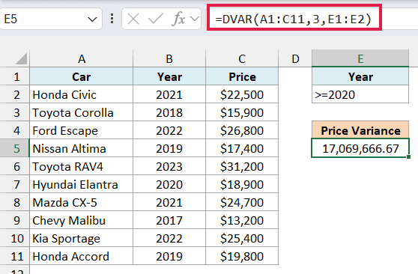Image resolution: width=418 pixels, height=274 pixels.
Task: Click the Year criteria header in column E
Action: (x=360, y=76)
